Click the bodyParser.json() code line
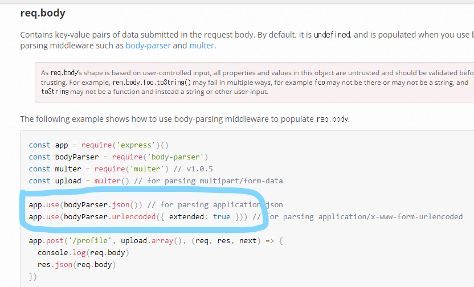474x287 pixels. 156,205
